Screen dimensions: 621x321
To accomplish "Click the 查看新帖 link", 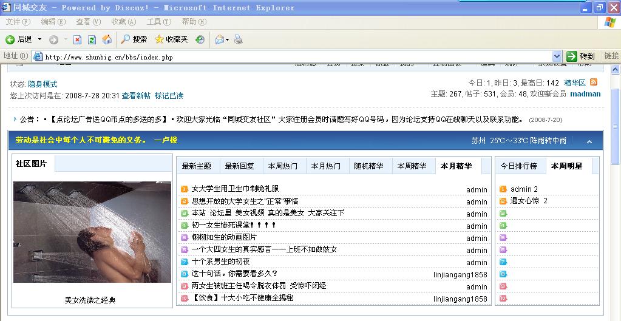I will pos(136,96).
